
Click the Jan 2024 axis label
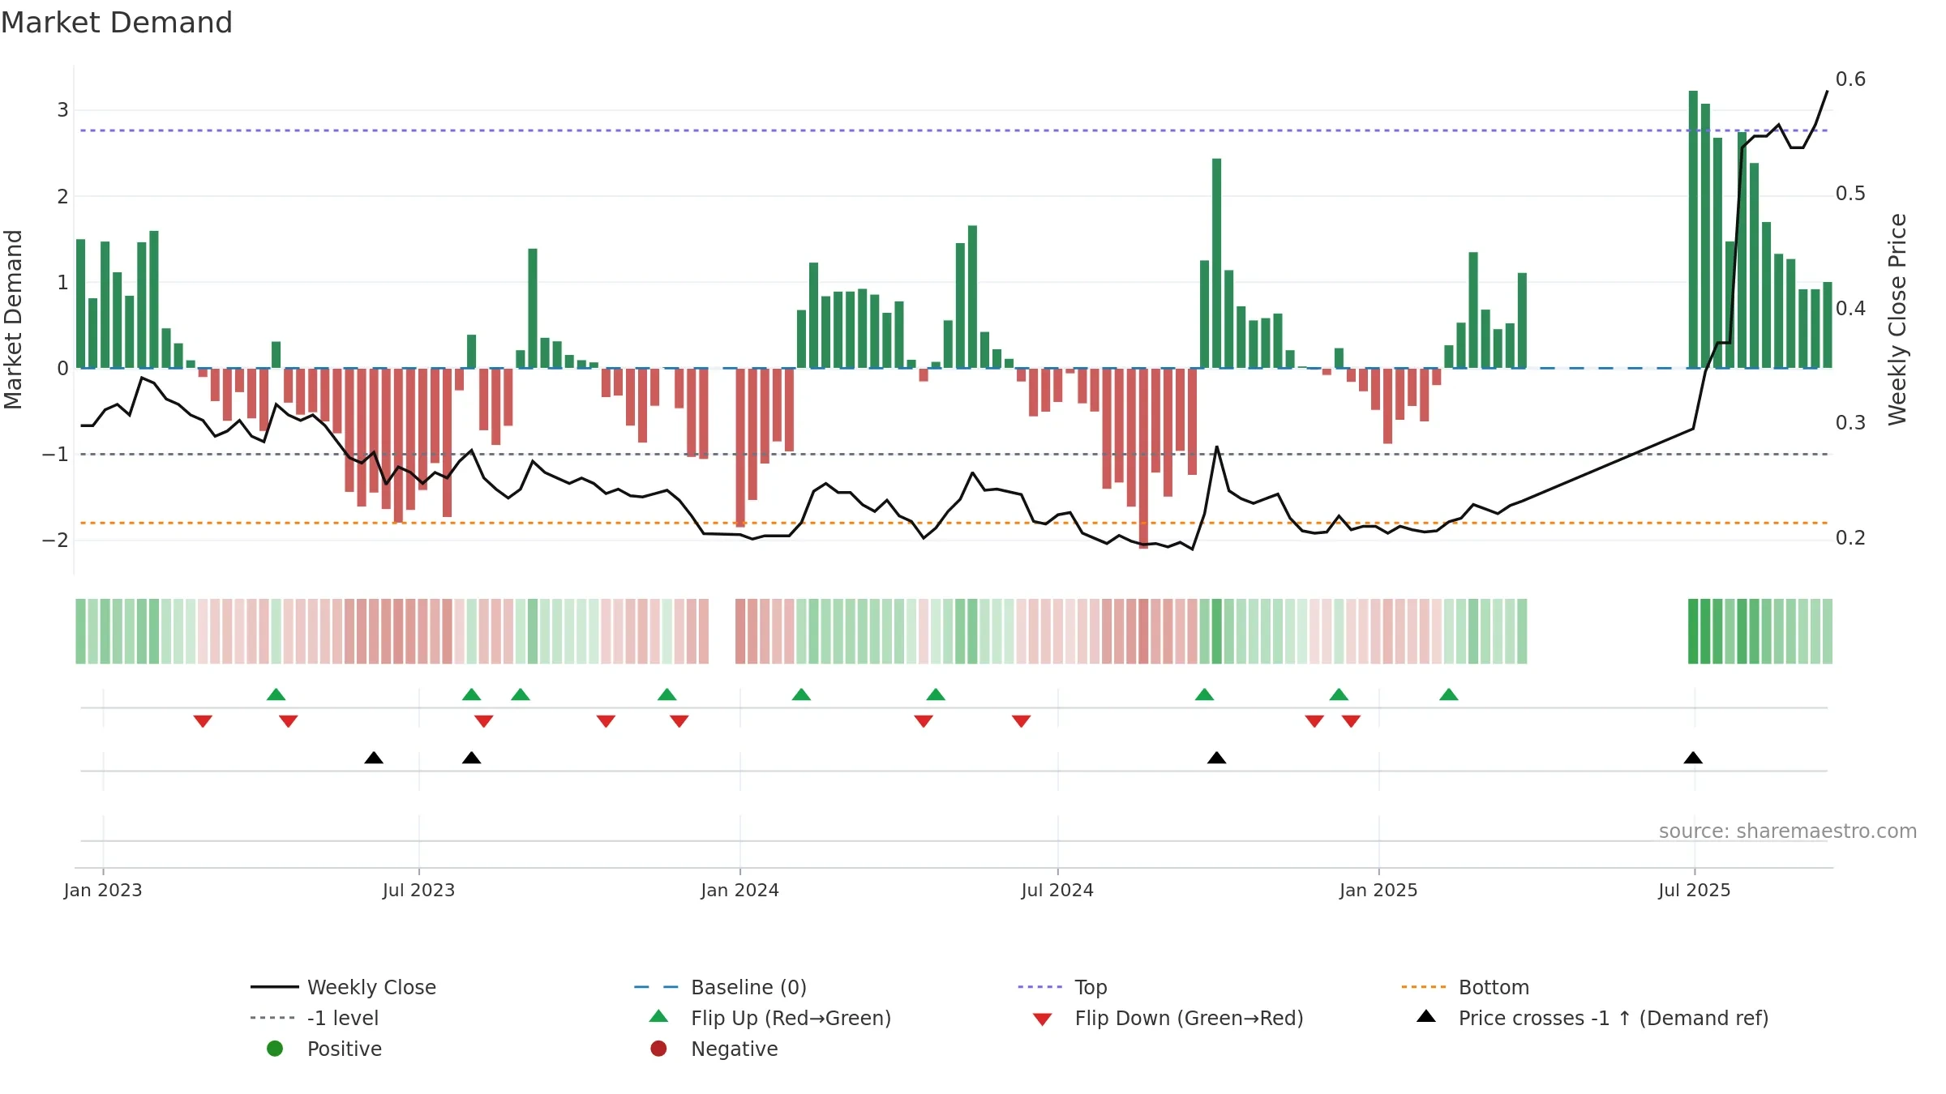coord(739,890)
